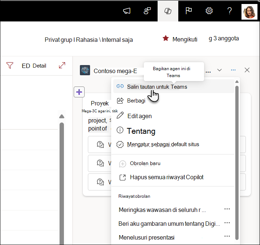Open chat Meringkas wawasan di seluruh r…
Screen dimensions: 260x245
(162, 210)
